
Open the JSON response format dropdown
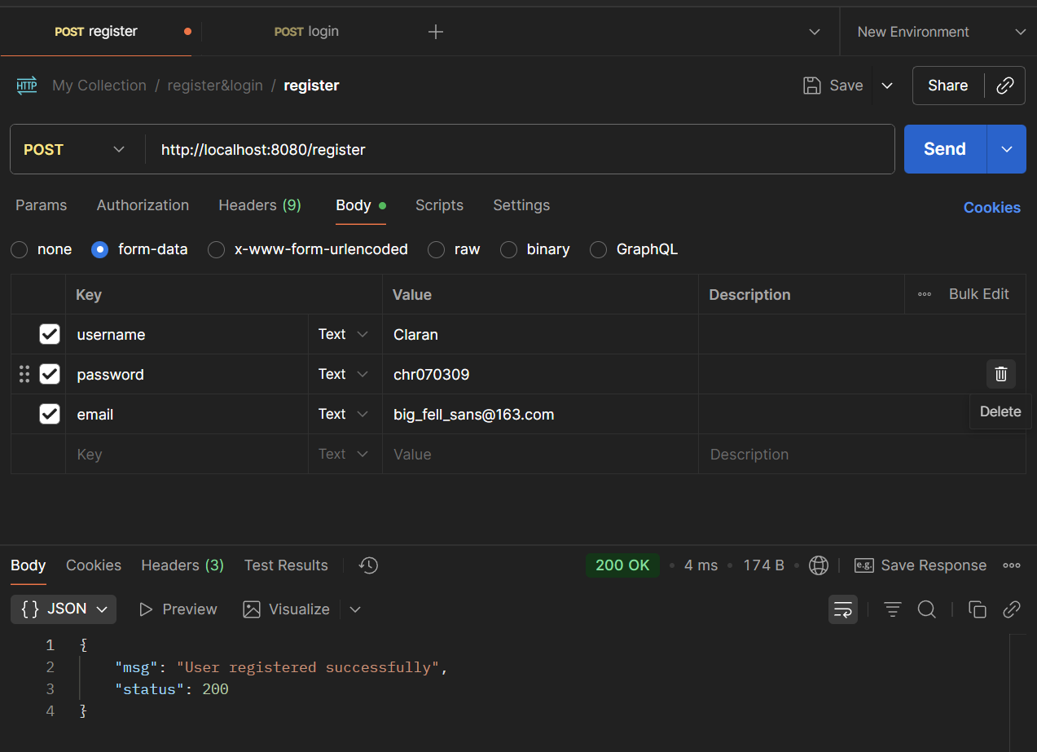coord(64,609)
